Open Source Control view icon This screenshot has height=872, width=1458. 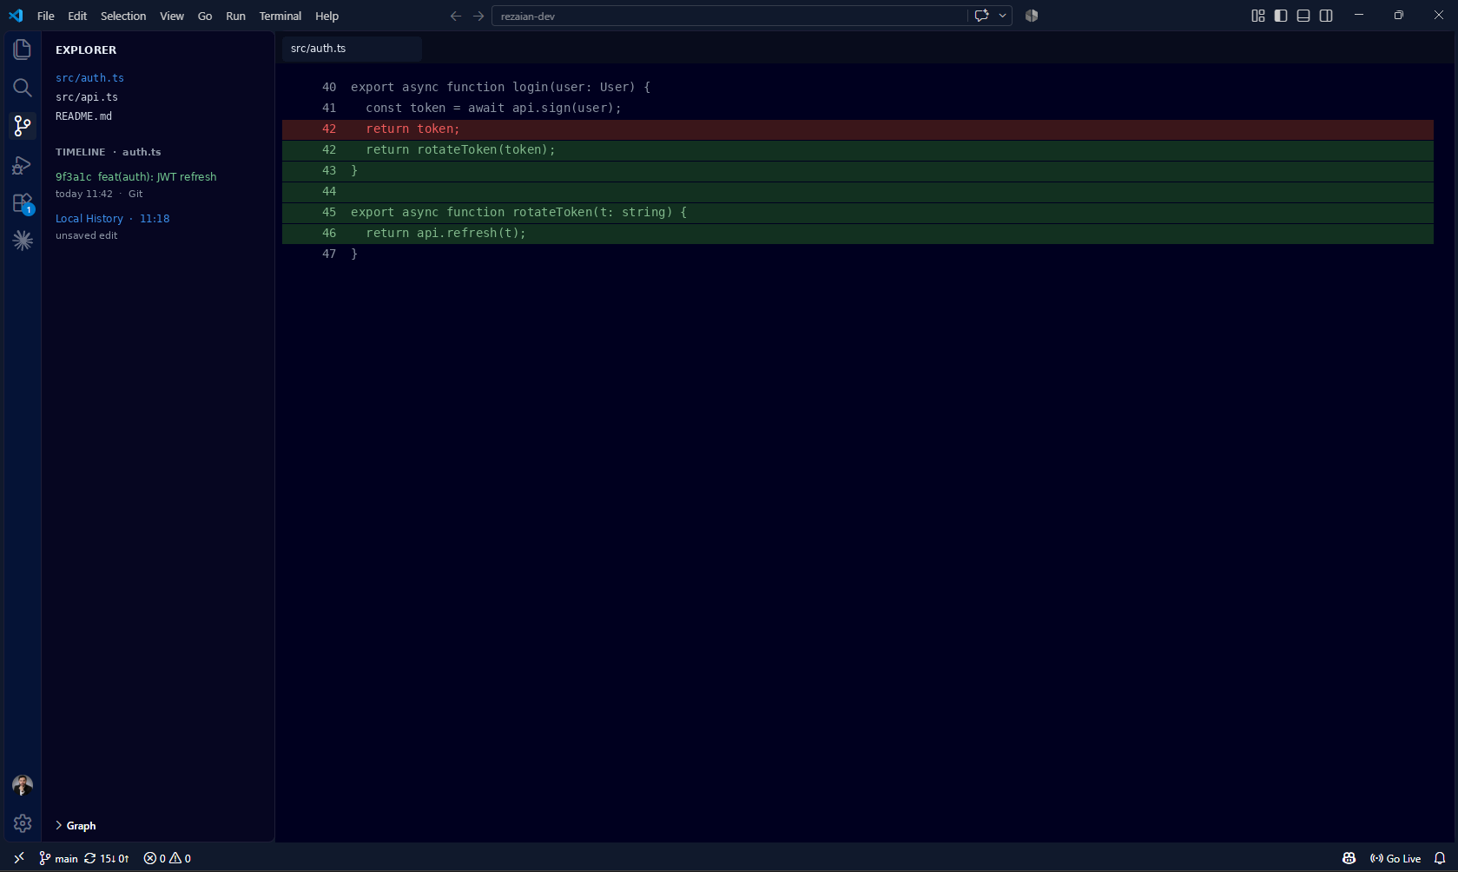click(x=23, y=126)
